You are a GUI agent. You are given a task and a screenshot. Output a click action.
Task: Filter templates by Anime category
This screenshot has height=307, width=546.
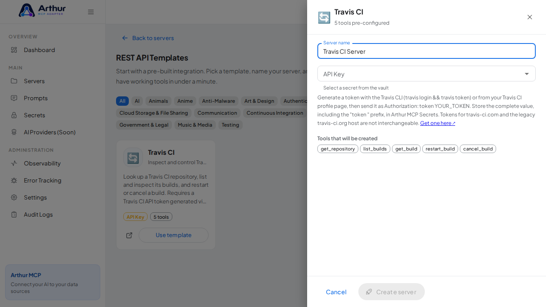[185, 101]
